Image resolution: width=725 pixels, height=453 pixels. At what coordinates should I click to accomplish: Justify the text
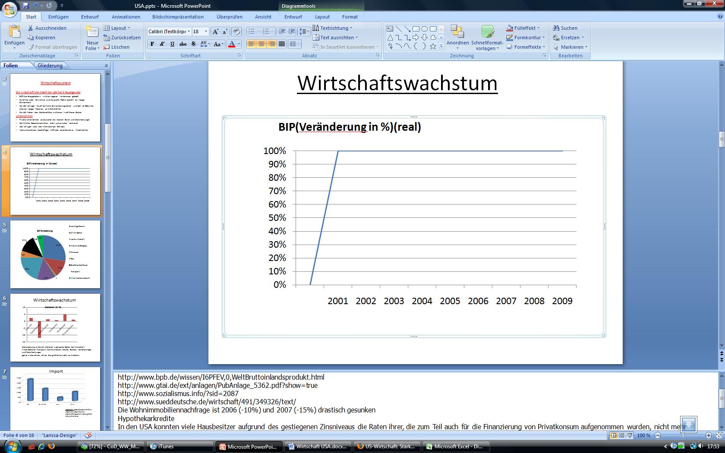[x=282, y=44]
